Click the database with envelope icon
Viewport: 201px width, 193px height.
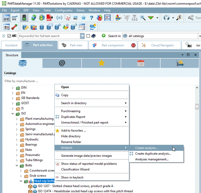click(50, 27)
